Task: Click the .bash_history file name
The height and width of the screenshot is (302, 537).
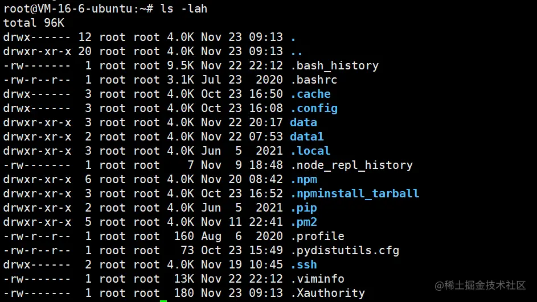Action: [x=334, y=65]
